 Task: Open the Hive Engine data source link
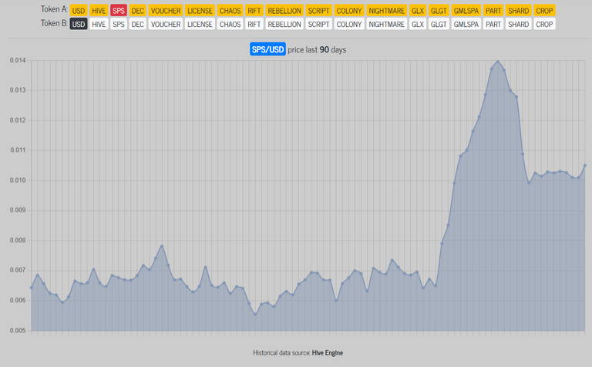[x=328, y=352]
